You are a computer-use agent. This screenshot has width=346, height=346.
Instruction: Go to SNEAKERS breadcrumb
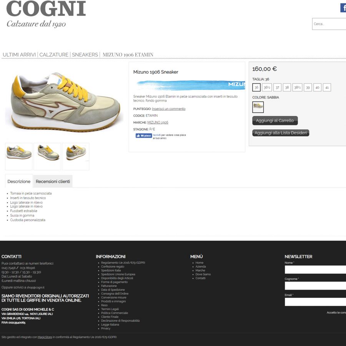click(x=85, y=55)
